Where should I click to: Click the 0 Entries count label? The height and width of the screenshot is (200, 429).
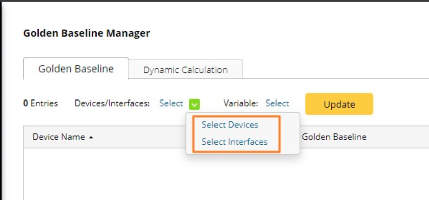point(40,104)
